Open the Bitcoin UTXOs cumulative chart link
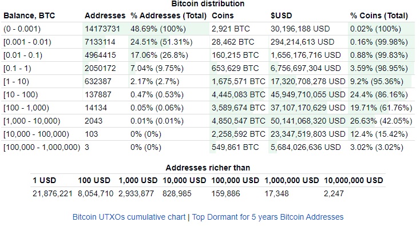The width and height of the screenshot is (420, 226). coord(129,217)
